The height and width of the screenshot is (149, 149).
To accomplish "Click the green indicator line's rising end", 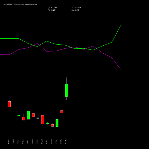I will (121, 25).
